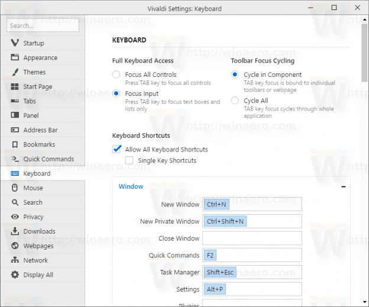
Task: Click the Search magnifier icon in sidebar
Action: pos(15,202)
